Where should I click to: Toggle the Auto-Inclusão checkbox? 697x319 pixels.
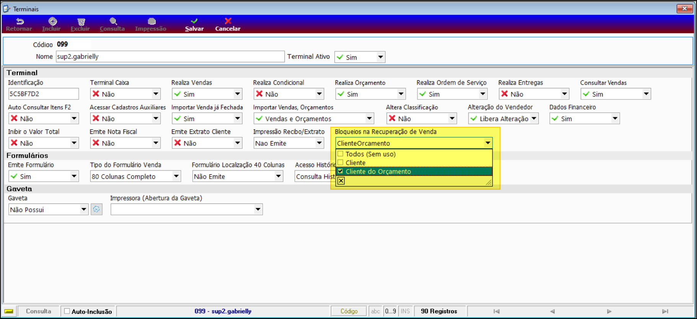click(x=67, y=311)
